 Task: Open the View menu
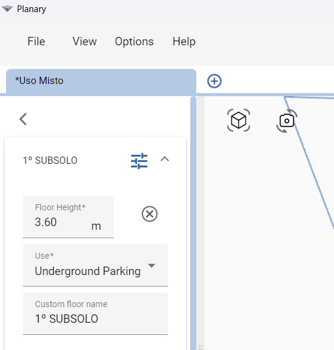[x=85, y=42]
